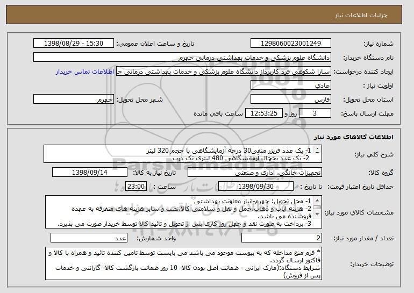Screen dimensions: 414x293
Task: Click the label تعداد / مقدار مورد نیاز
Action: (363, 238)
